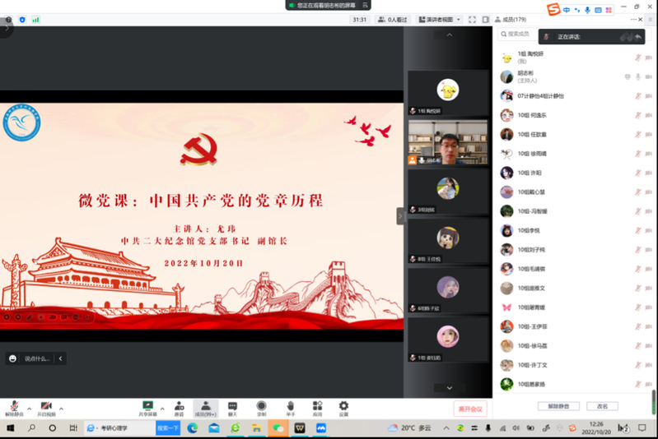Toggle camera icon for host 胡志彬
Screen dimensions: 658x439
click(x=649, y=76)
